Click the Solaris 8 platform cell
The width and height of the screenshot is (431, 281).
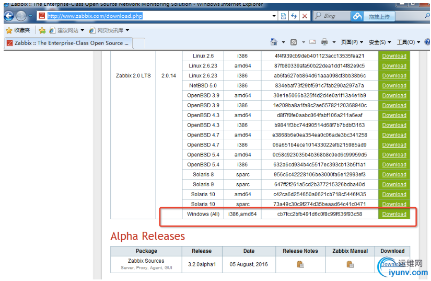pyautogui.click(x=203, y=174)
